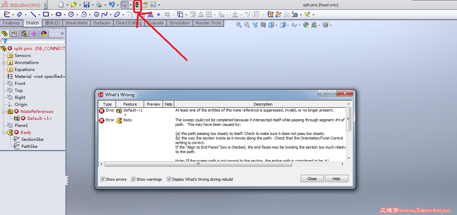
Task: Rebuild the model with the traffic light icon
Action: tap(137, 5)
